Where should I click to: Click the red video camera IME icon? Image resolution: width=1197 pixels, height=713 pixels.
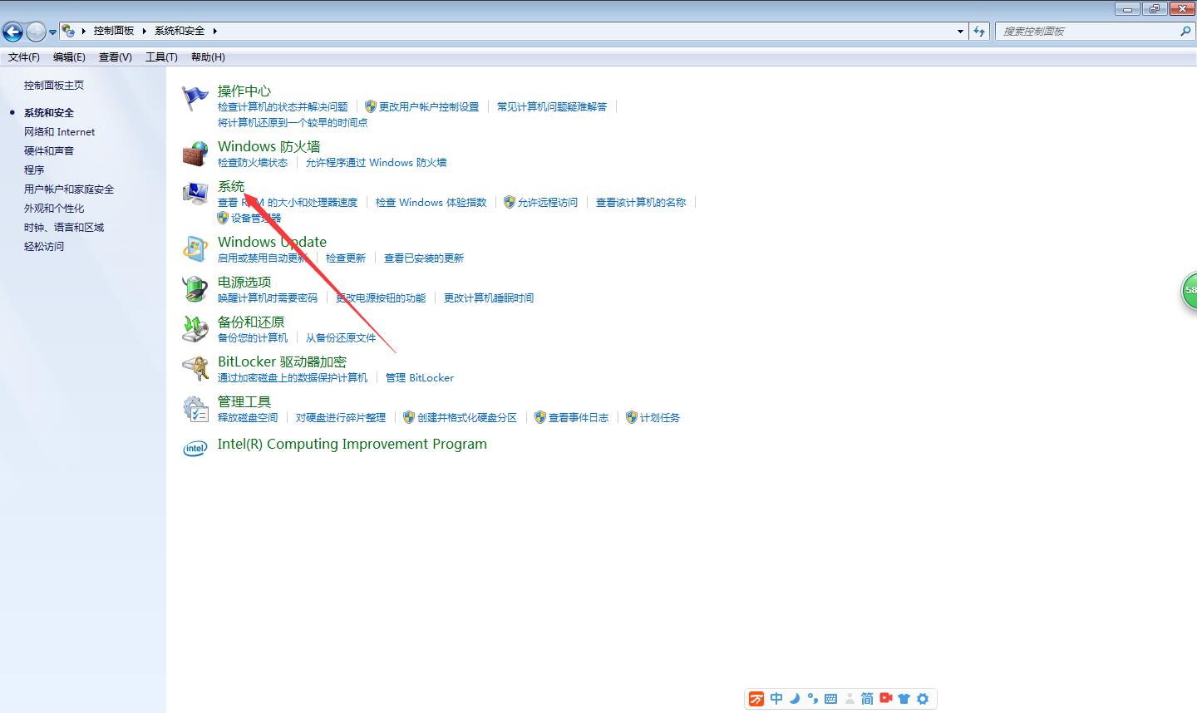[886, 699]
